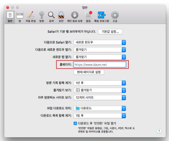The width and height of the screenshot is (169, 141).
Task: Expand the 다음으로 Safari 열기 dropdown
Action: (100, 42)
